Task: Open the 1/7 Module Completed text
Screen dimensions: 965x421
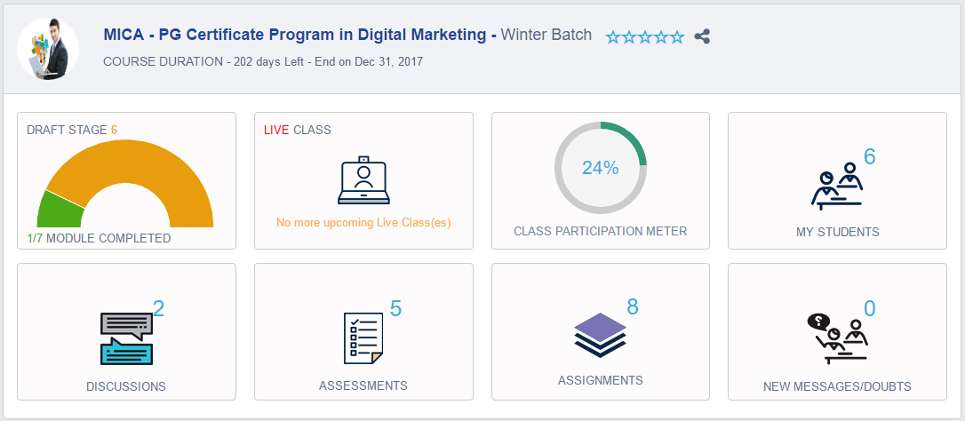Action: click(99, 238)
